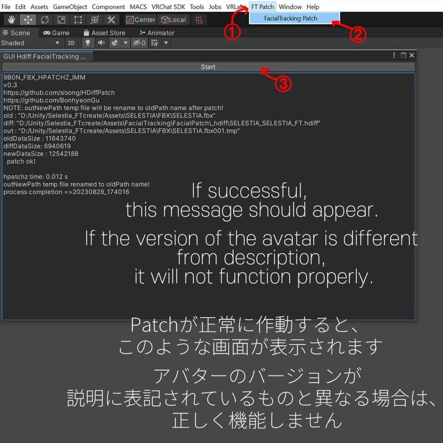Open the custom editor tools wrench icon

pyautogui.click(x=111, y=19)
